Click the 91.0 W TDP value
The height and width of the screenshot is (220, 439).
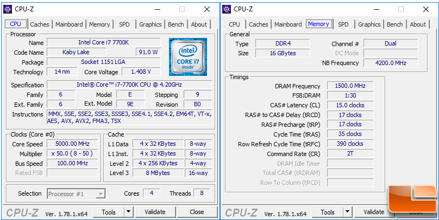coord(148,52)
